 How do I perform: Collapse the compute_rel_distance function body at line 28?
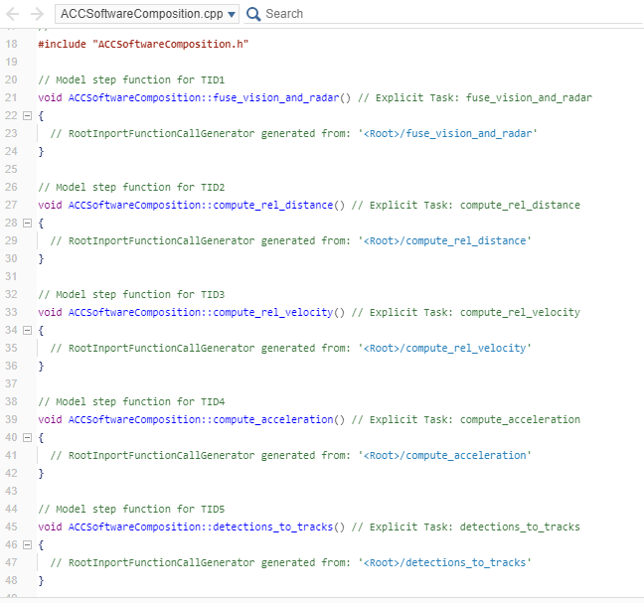click(x=27, y=224)
